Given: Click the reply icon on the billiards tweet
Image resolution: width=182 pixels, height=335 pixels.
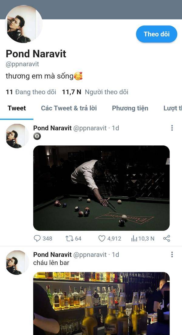Looking at the screenshot, I should tap(37, 239).
